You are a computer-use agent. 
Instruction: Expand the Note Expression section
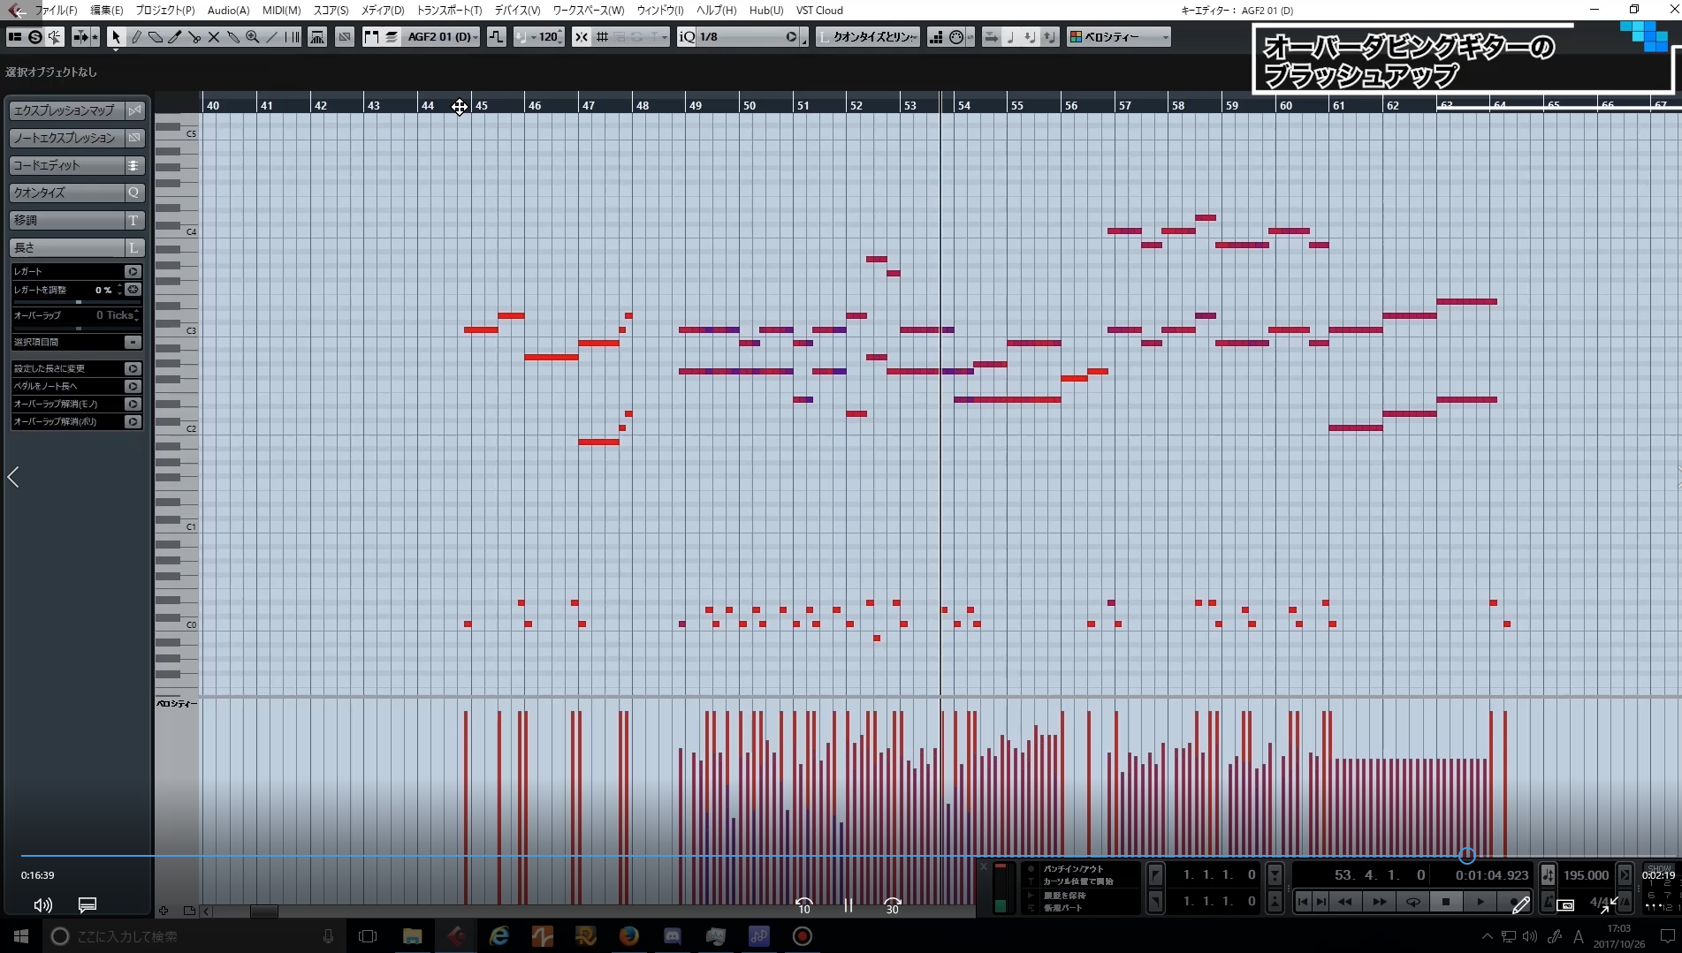pos(77,138)
